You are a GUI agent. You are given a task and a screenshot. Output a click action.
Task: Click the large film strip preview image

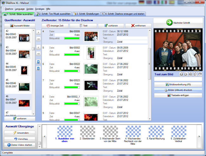(178, 50)
